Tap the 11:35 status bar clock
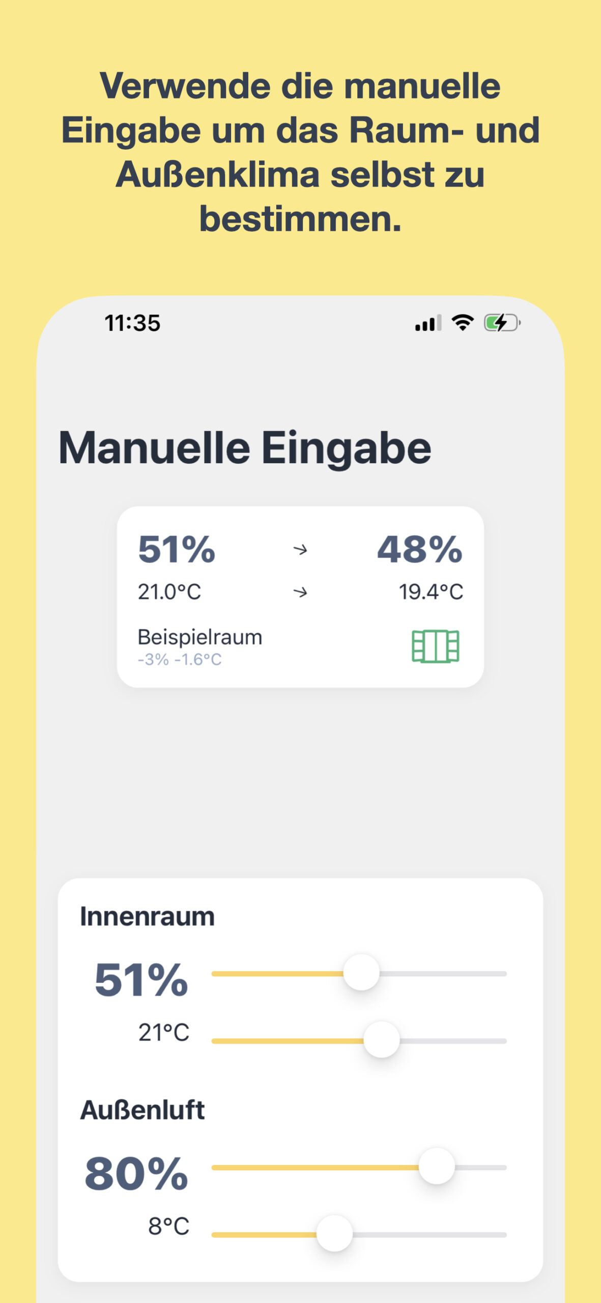601x1303 pixels. (132, 323)
